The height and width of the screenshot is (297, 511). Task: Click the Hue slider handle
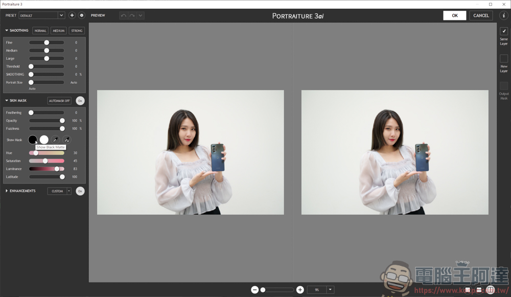tap(36, 153)
